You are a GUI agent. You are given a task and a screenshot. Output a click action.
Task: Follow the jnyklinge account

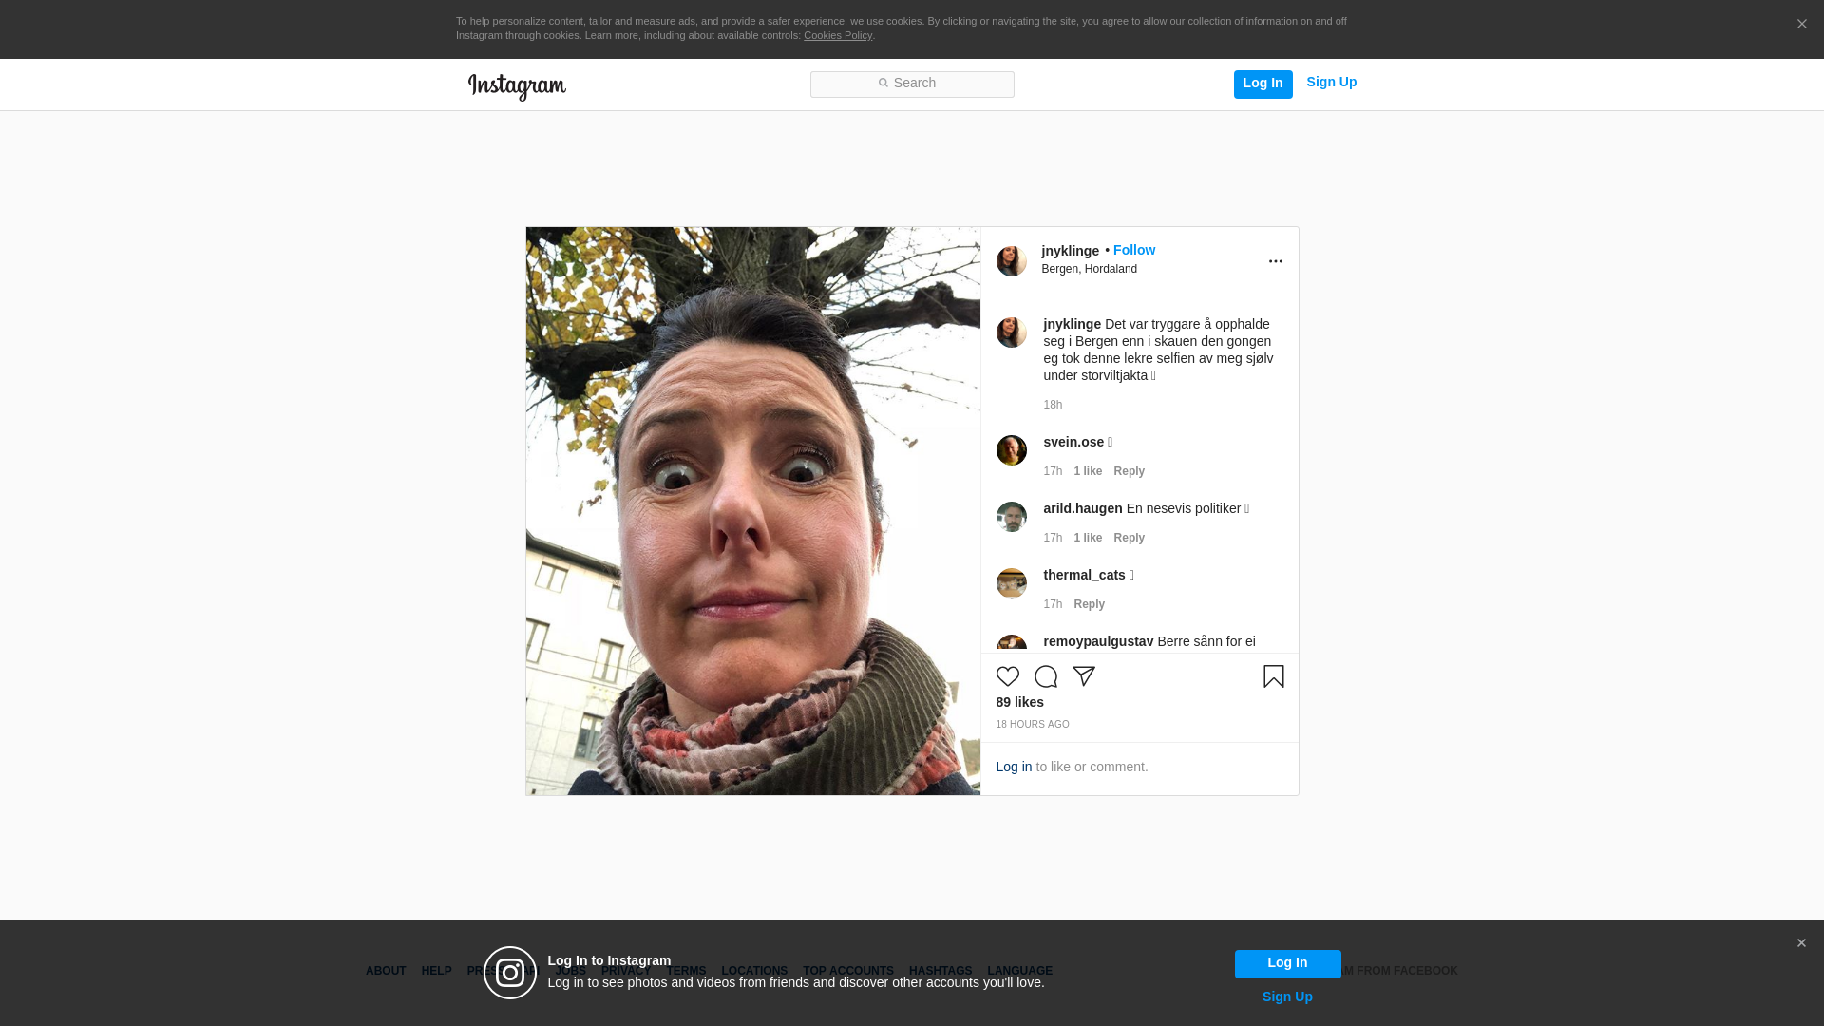pyautogui.click(x=1133, y=250)
